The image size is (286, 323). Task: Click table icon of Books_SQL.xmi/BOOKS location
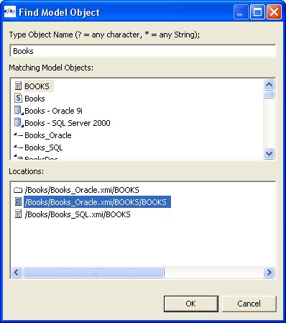18,214
